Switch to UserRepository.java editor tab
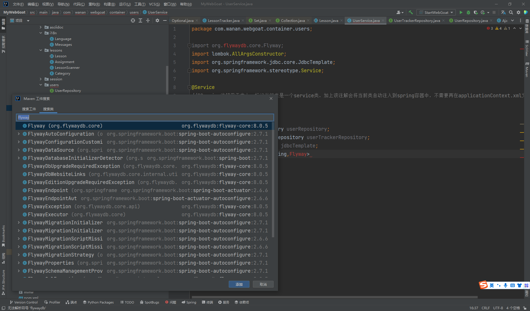The image size is (530, 311). point(471,20)
